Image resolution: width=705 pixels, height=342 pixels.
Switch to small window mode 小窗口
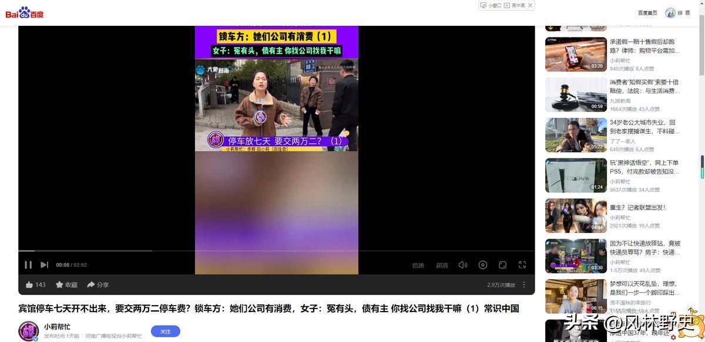(x=491, y=5)
